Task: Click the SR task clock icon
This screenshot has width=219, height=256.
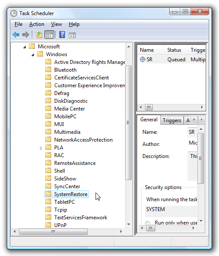Action: coord(142,60)
